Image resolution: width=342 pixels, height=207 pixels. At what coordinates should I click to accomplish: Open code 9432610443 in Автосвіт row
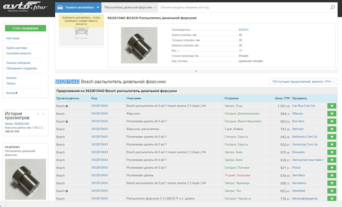tap(100, 129)
